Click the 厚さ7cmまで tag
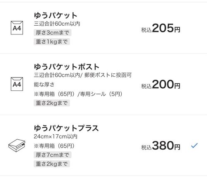The width and height of the screenshot is (207, 177). tap(53, 155)
